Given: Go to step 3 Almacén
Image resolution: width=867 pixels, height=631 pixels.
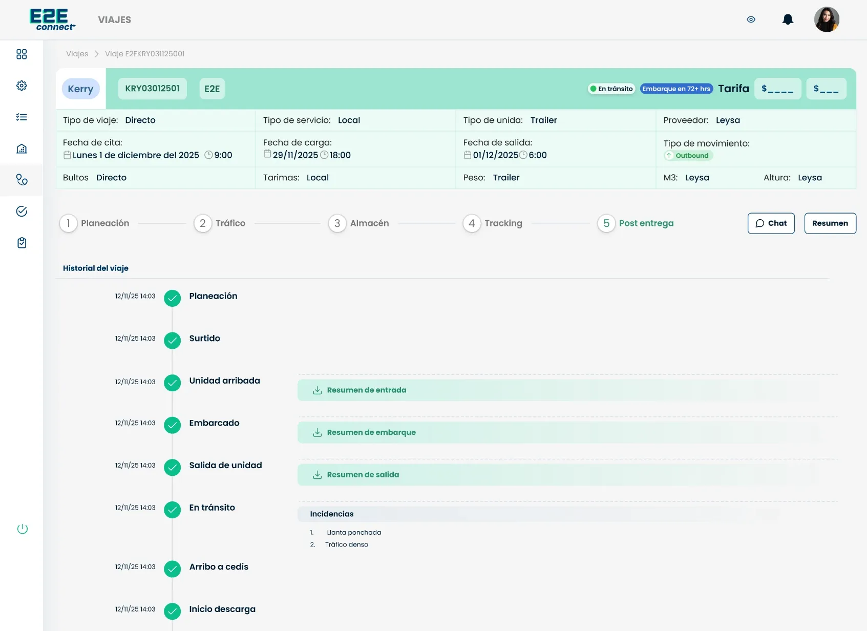Looking at the screenshot, I should click(x=358, y=223).
